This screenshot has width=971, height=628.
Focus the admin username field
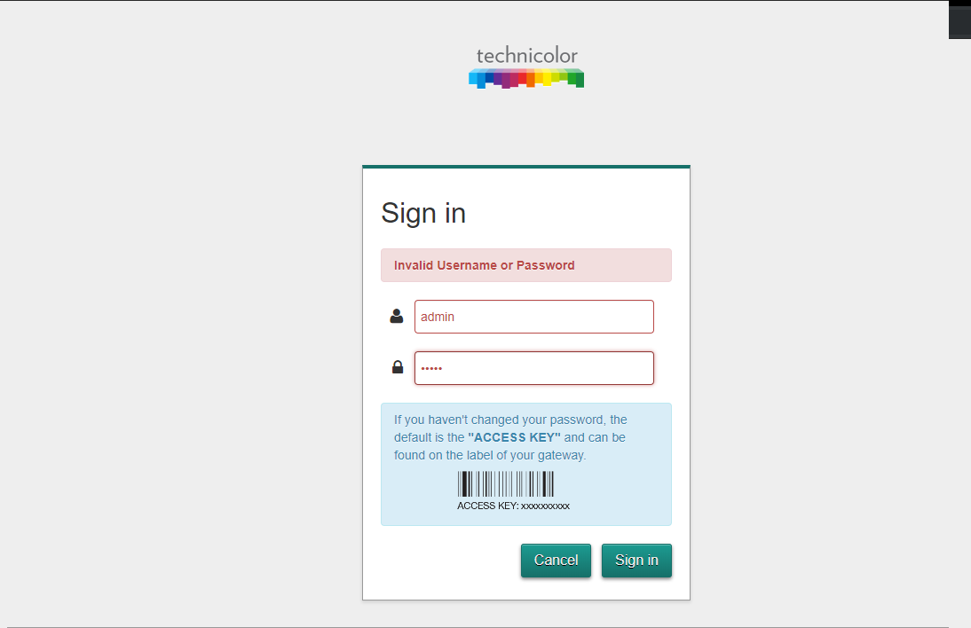533,317
